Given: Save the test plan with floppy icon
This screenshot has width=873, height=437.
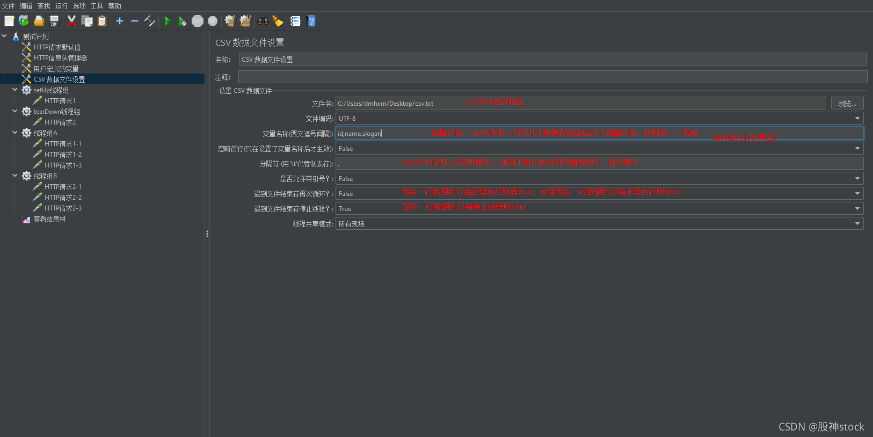Looking at the screenshot, I should (x=54, y=21).
